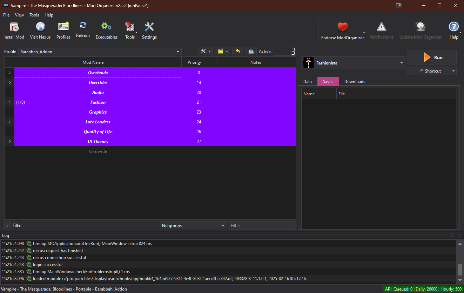Click the Endorse ModOrganizer heart icon

pos(342,27)
